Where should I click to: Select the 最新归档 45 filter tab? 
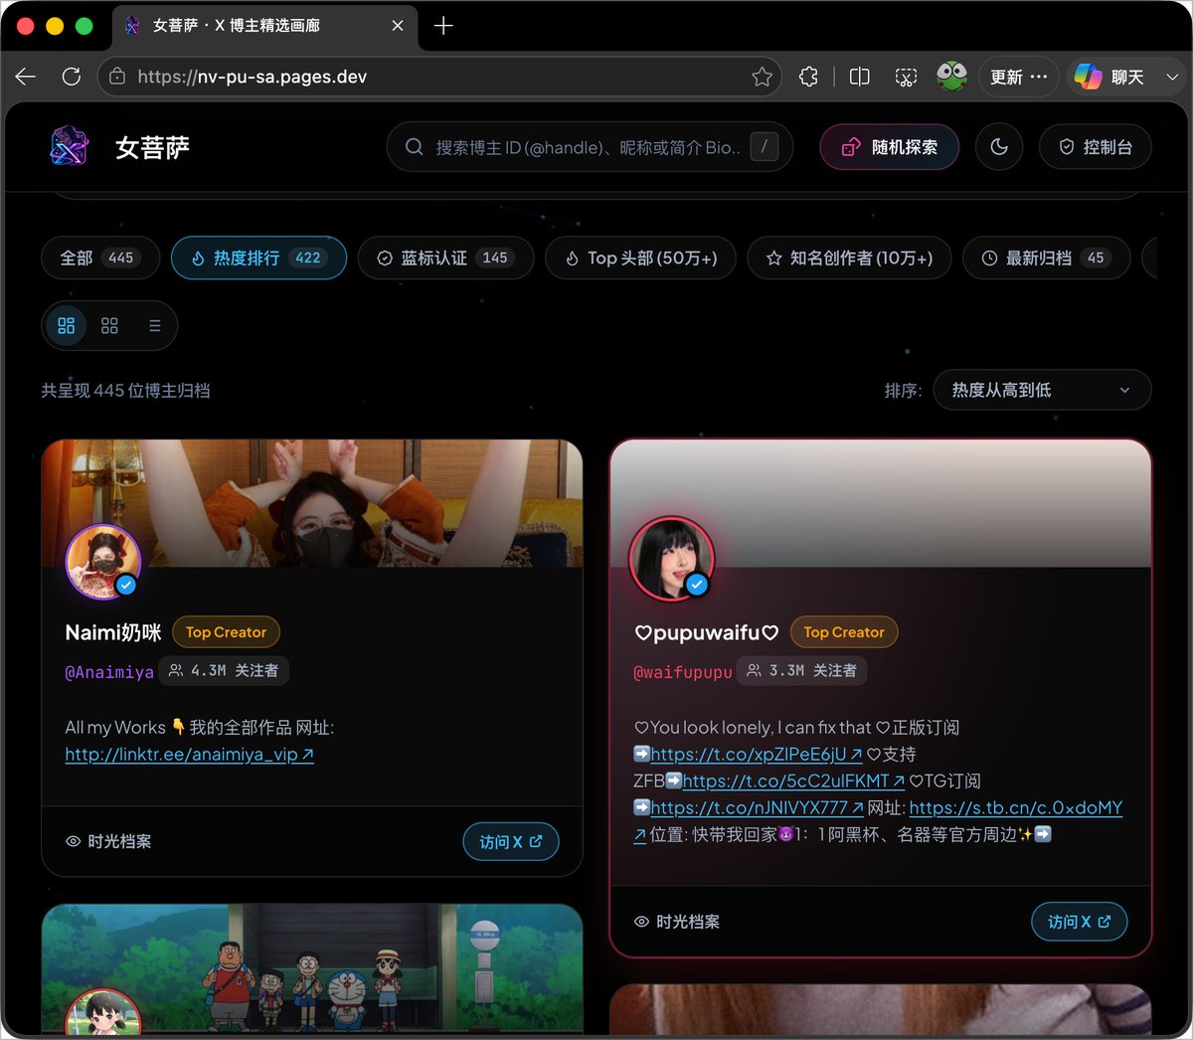(x=1046, y=258)
